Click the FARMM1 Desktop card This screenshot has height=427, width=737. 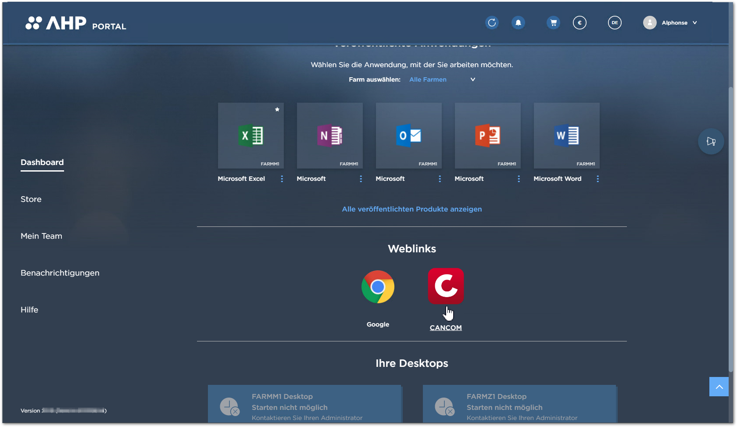(304, 404)
